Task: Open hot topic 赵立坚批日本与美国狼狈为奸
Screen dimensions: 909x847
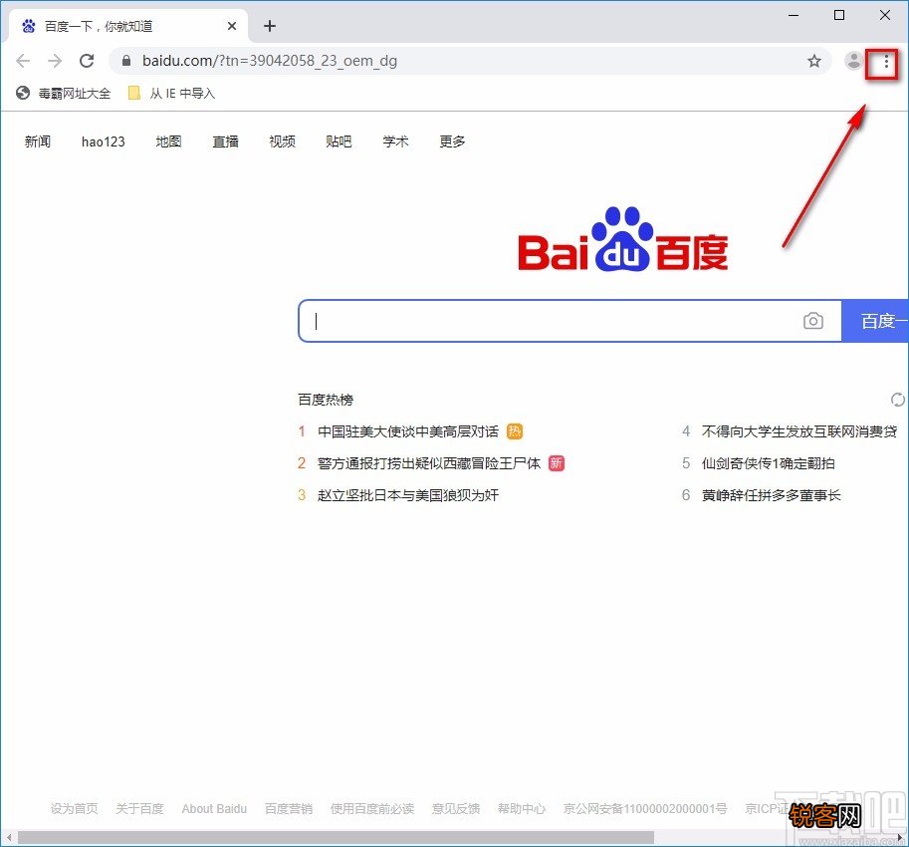Action: point(408,495)
